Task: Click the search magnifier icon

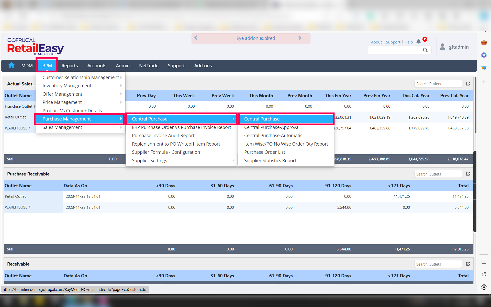Action: pos(425,50)
